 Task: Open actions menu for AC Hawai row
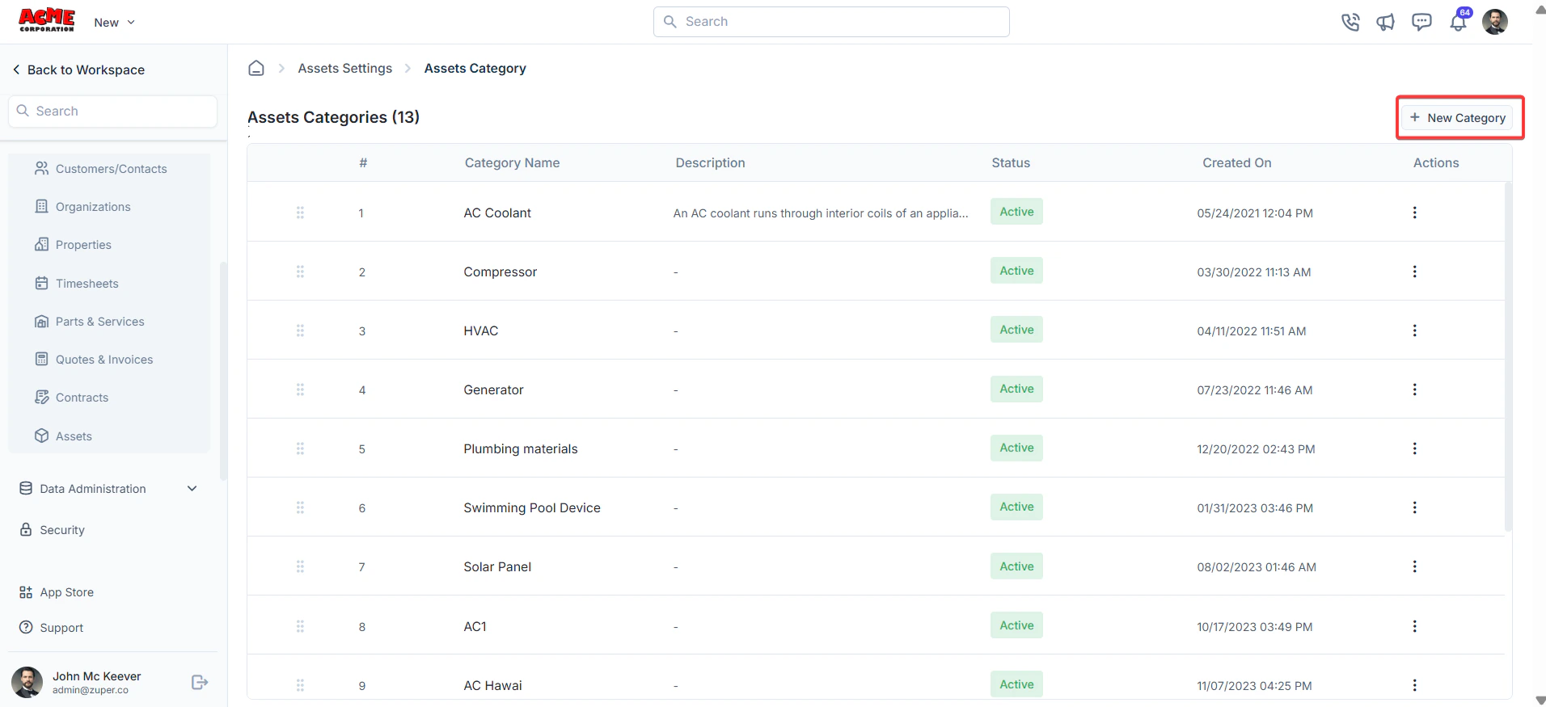pos(1414,685)
